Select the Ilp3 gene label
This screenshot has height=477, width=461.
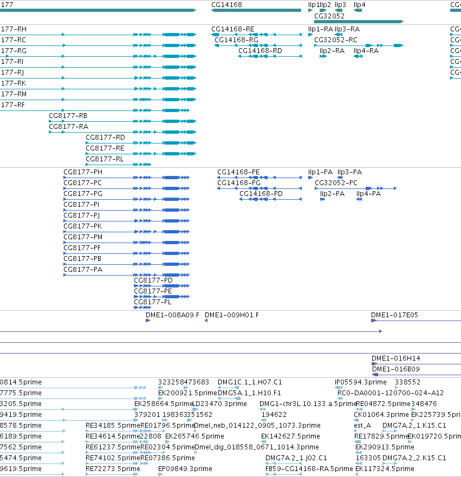pos(340,5)
